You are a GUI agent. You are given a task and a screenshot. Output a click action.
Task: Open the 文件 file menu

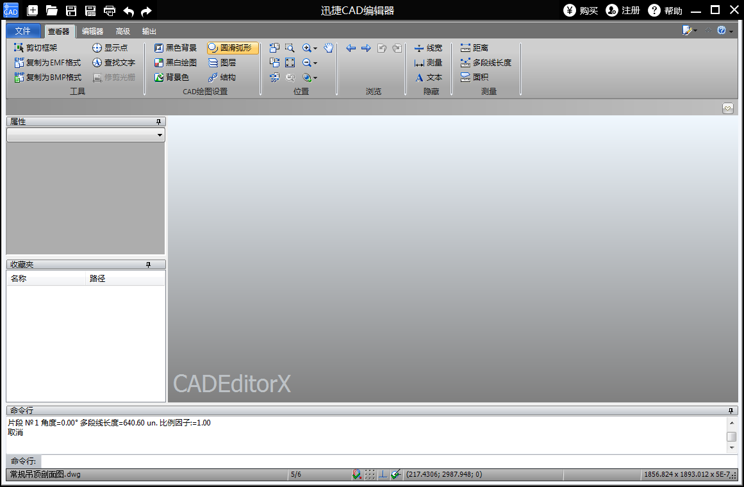23,31
